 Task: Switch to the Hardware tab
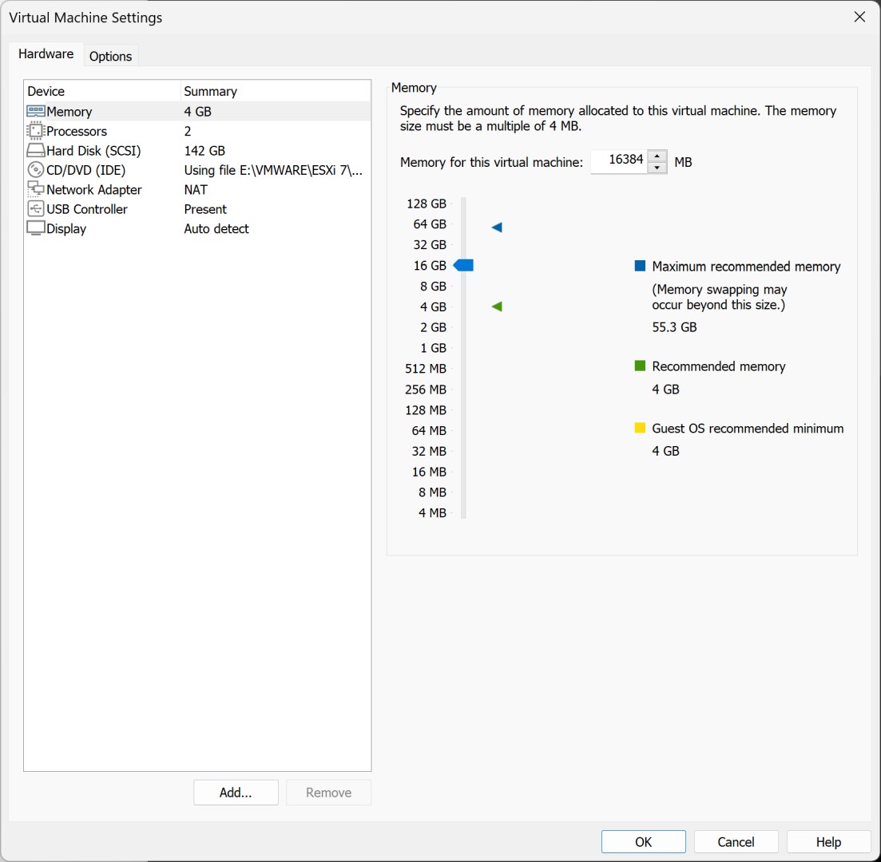coord(46,54)
